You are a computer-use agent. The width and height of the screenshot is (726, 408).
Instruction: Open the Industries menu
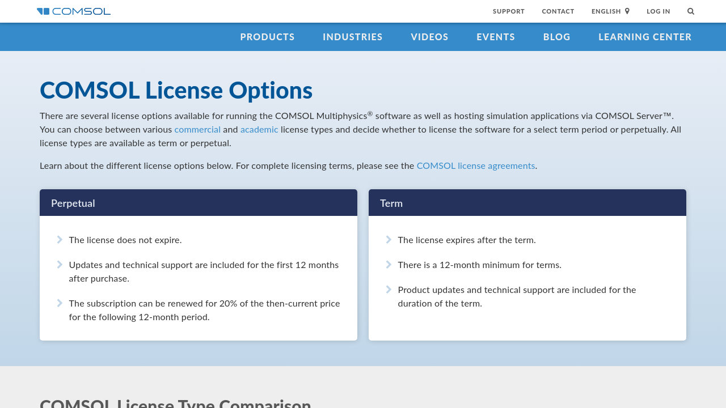(352, 37)
